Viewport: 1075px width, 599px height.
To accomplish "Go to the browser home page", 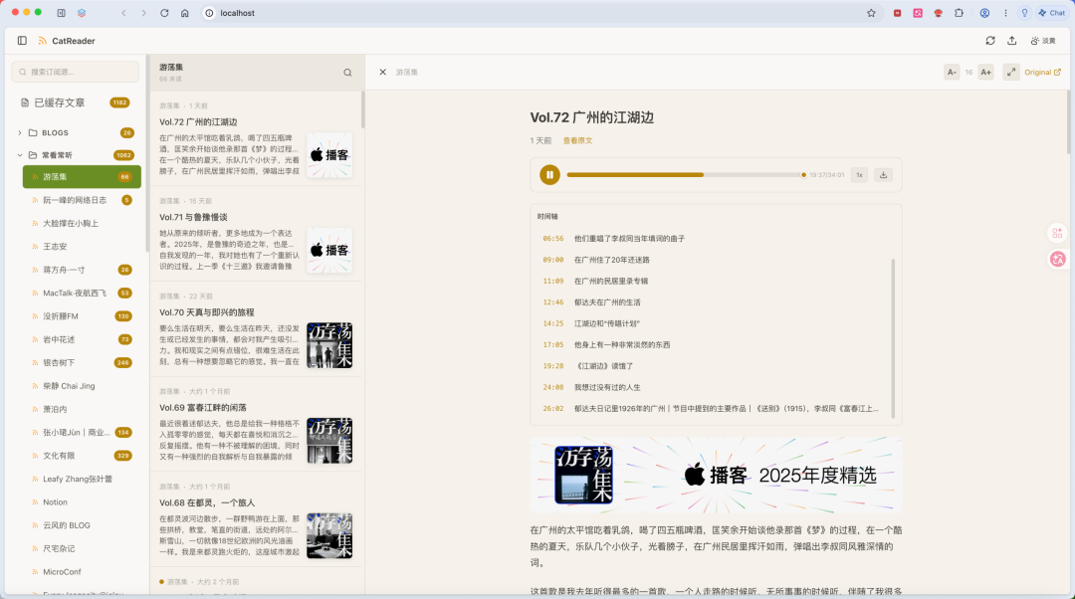I will tap(185, 13).
